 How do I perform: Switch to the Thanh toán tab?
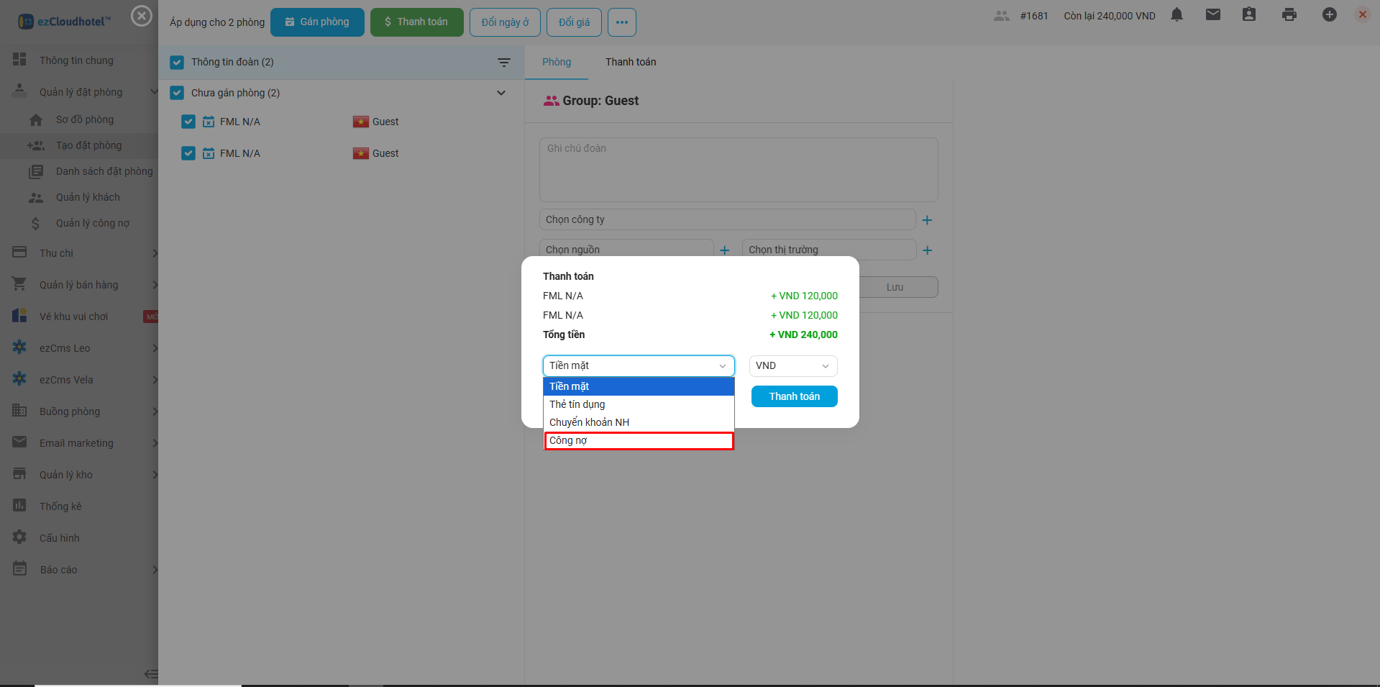[630, 63]
